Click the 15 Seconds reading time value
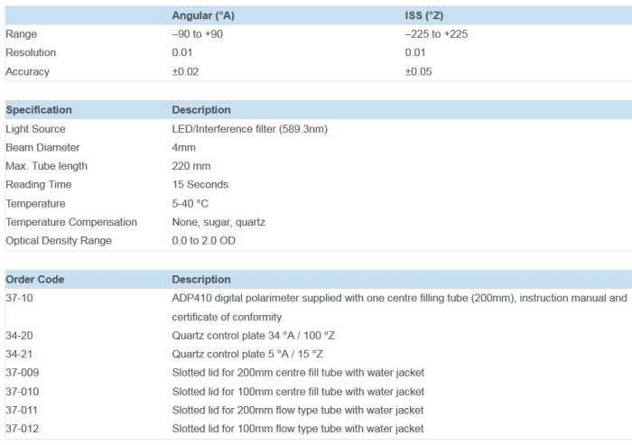 pyautogui.click(x=200, y=184)
